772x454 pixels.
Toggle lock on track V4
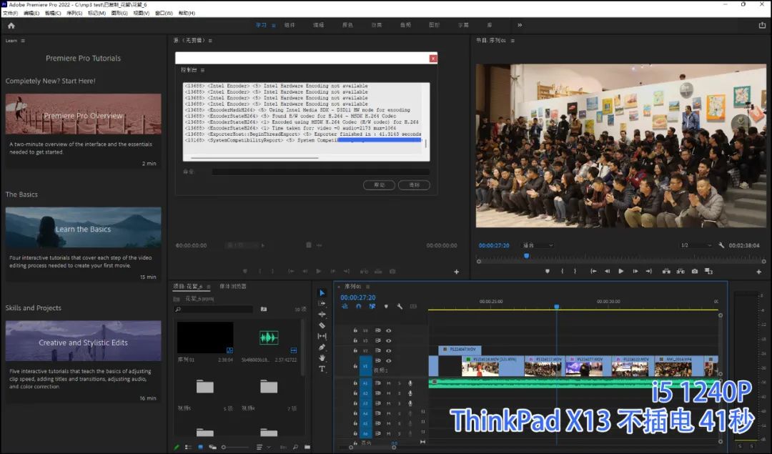pos(355,331)
